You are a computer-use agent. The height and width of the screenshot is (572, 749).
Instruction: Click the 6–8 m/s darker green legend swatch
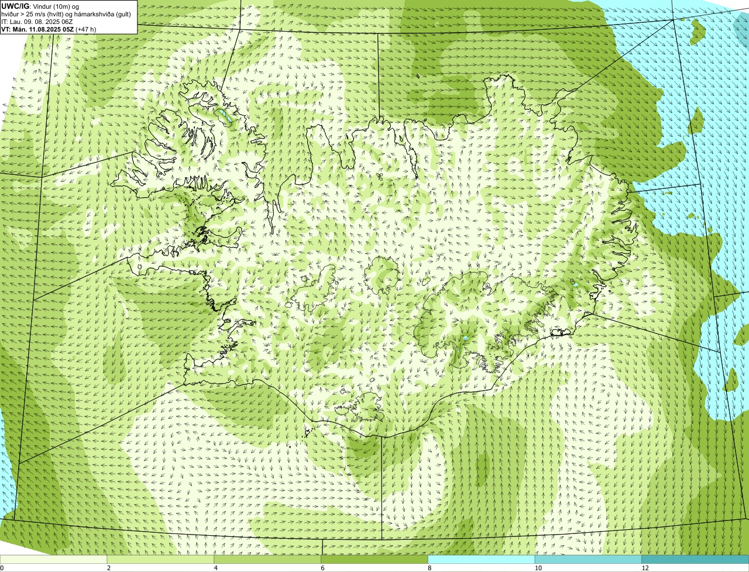point(374,559)
